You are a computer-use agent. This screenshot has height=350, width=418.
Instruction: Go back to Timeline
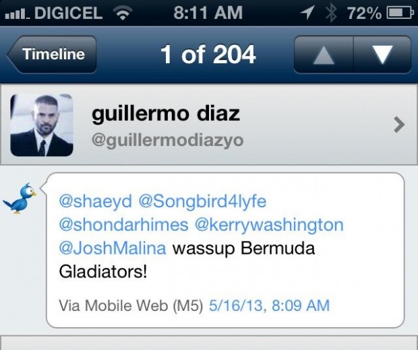[x=52, y=55]
